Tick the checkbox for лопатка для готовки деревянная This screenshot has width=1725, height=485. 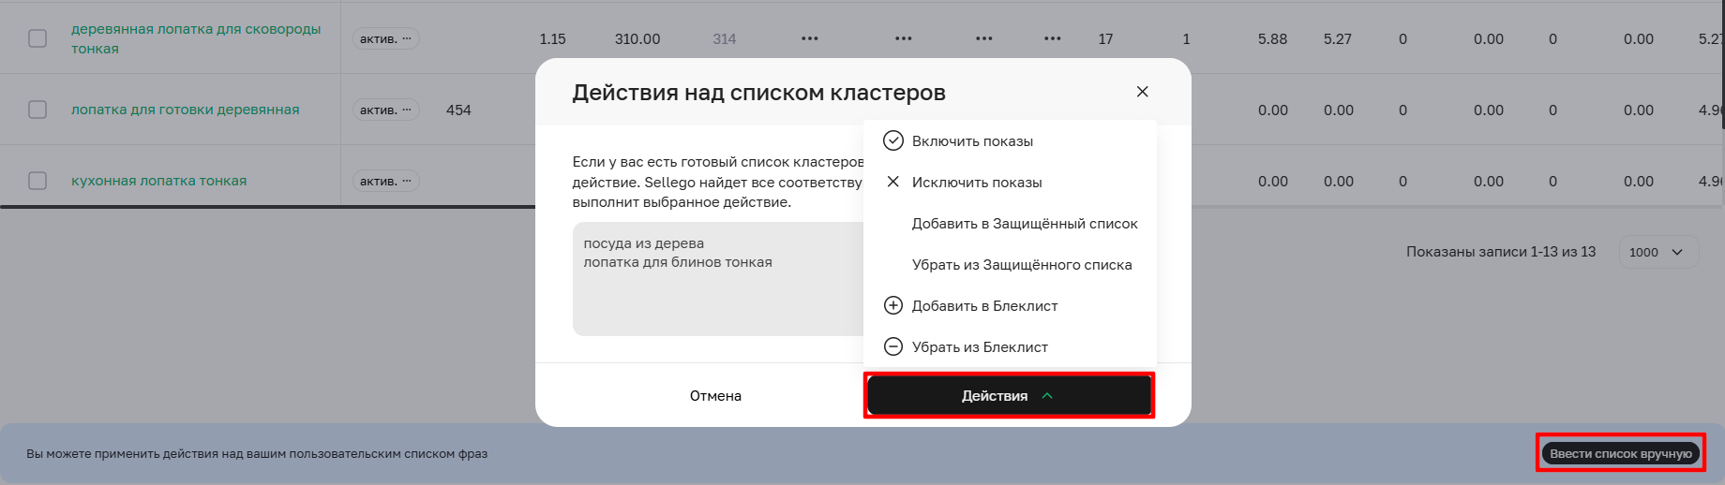pyautogui.click(x=37, y=110)
